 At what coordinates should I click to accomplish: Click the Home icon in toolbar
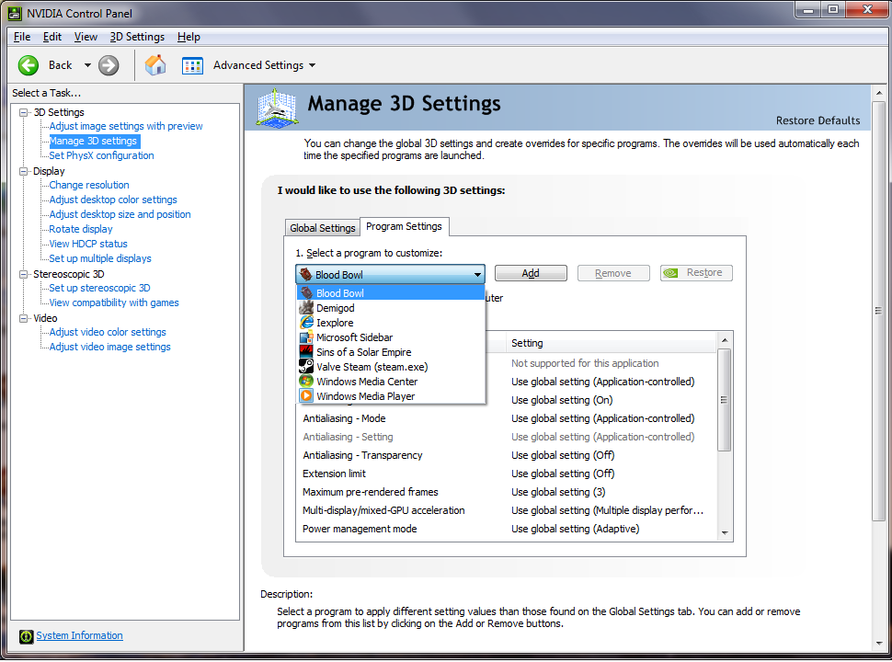click(155, 65)
